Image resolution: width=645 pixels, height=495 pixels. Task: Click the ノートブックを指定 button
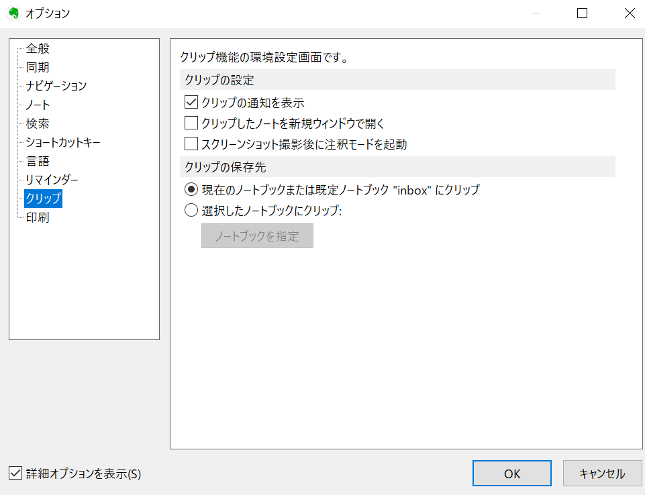coord(257,235)
